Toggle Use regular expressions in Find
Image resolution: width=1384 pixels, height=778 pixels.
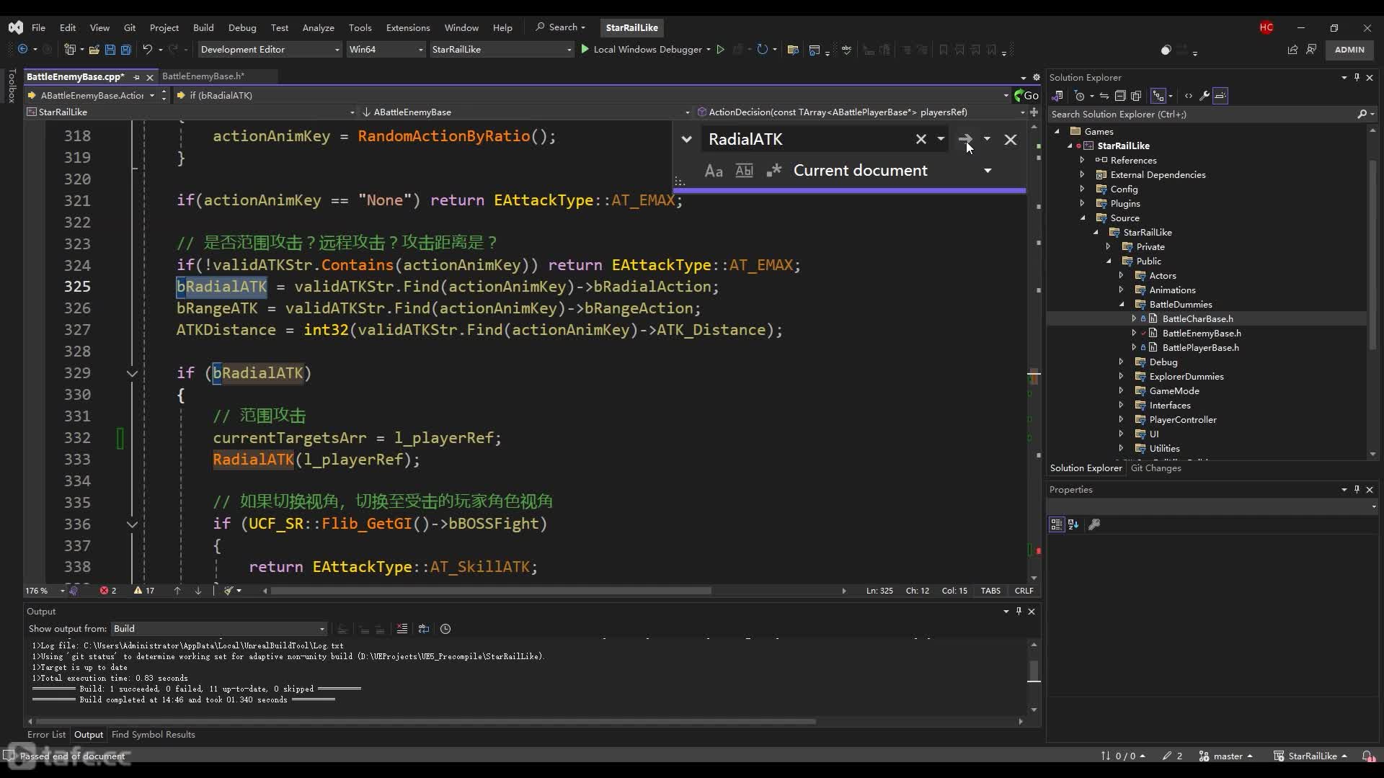click(x=774, y=171)
